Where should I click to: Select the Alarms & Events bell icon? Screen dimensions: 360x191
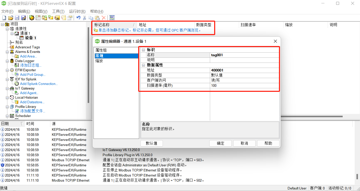click(12, 52)
